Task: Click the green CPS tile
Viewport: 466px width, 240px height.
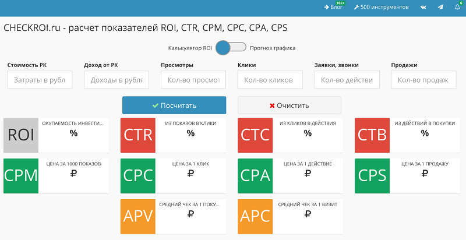Action: tap(372, 176)
